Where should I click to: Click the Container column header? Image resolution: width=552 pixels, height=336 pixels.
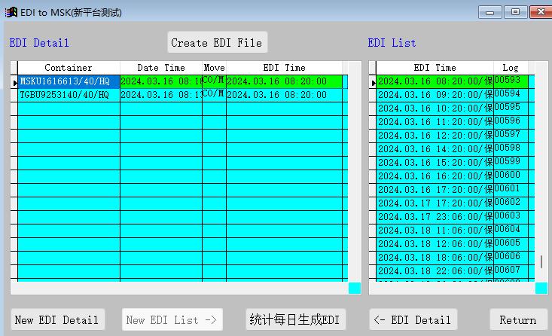point(69,68)
